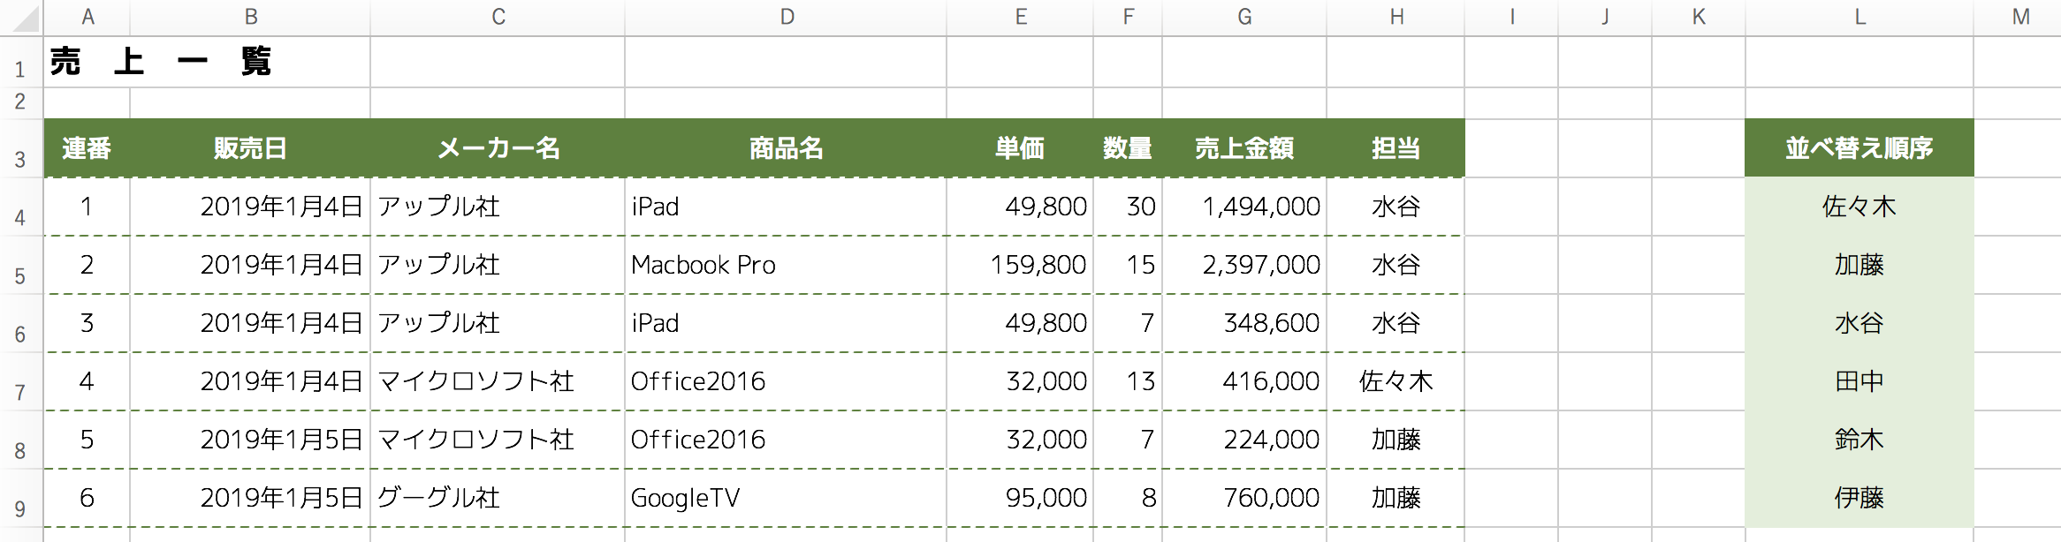
Task: Click the 販売日 header cell
Action: [250, 148]
